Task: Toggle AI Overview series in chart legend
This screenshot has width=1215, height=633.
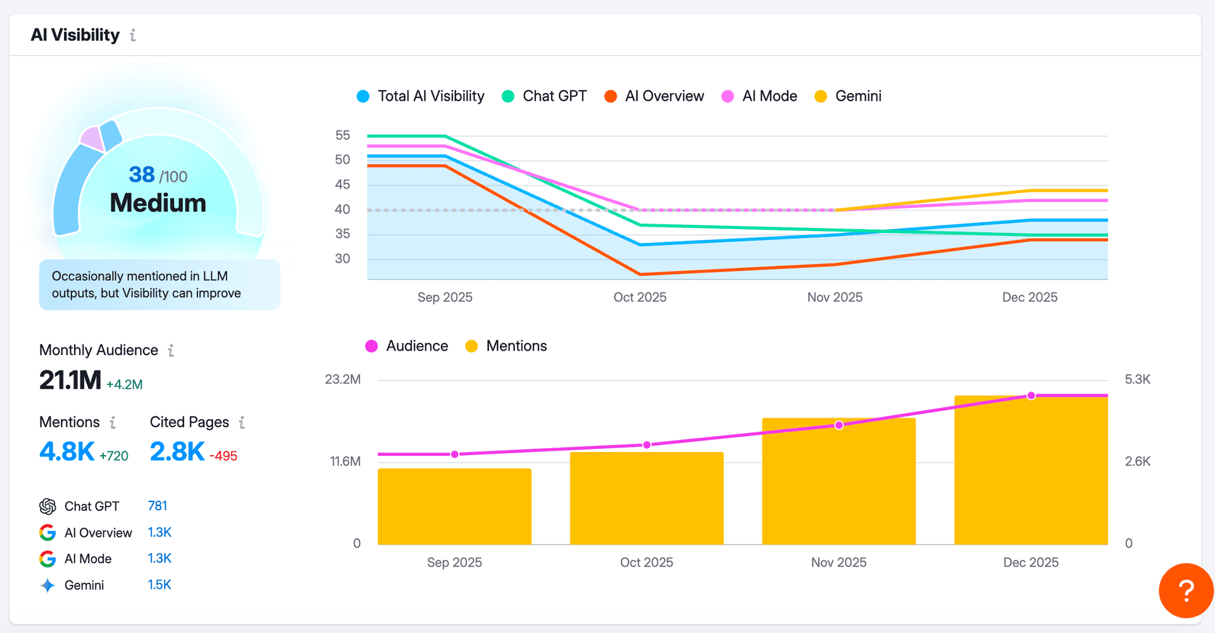Action: 654,96
